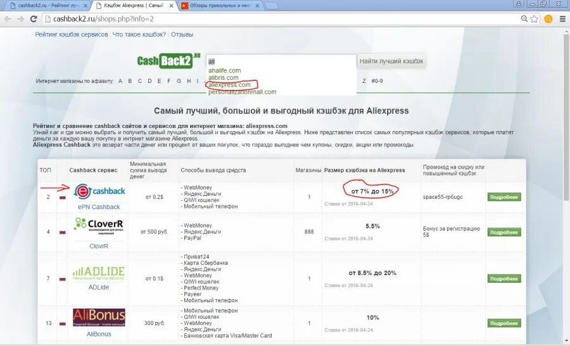Click the Найти лучший кэшбэк button

391,61
